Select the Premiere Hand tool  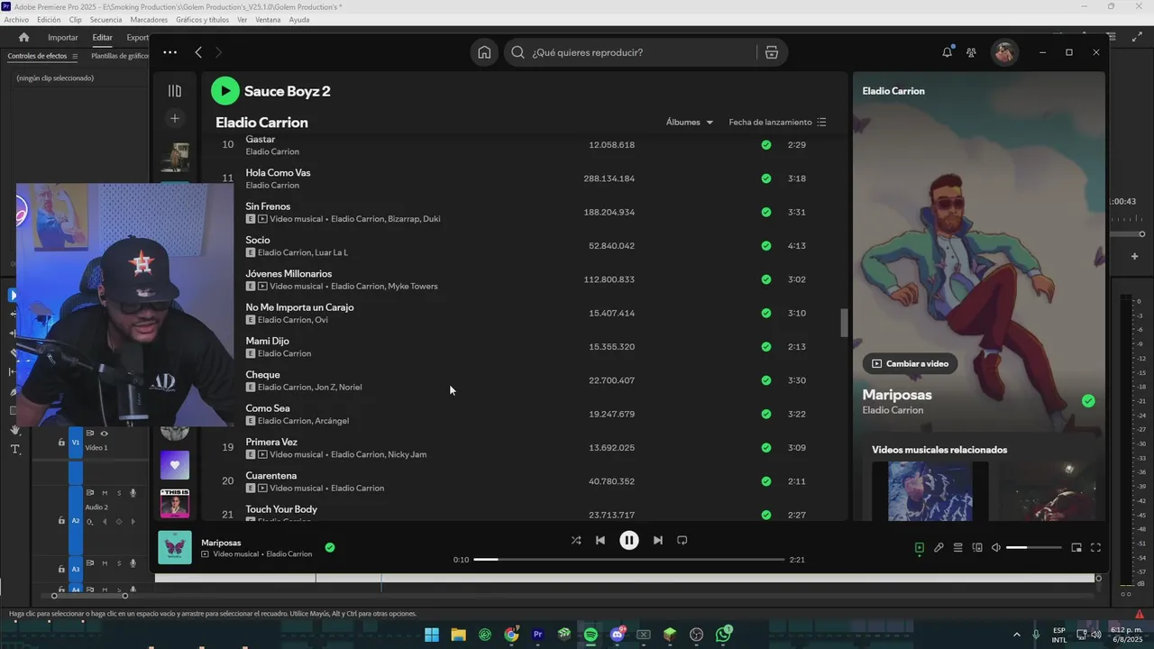(x=15, y=430)
